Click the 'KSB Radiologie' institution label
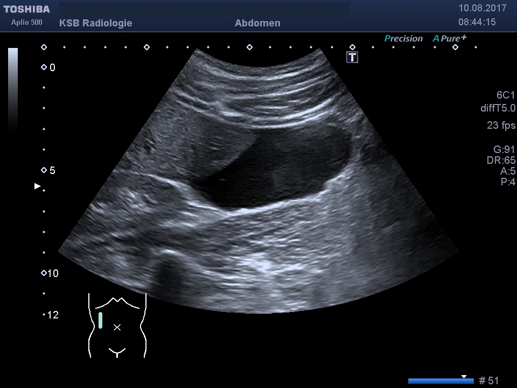 96,23
